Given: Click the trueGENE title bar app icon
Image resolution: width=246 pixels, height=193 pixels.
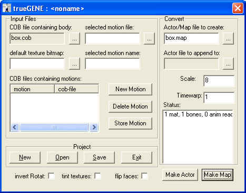Looking at the screenshot, I should [7, 8].
